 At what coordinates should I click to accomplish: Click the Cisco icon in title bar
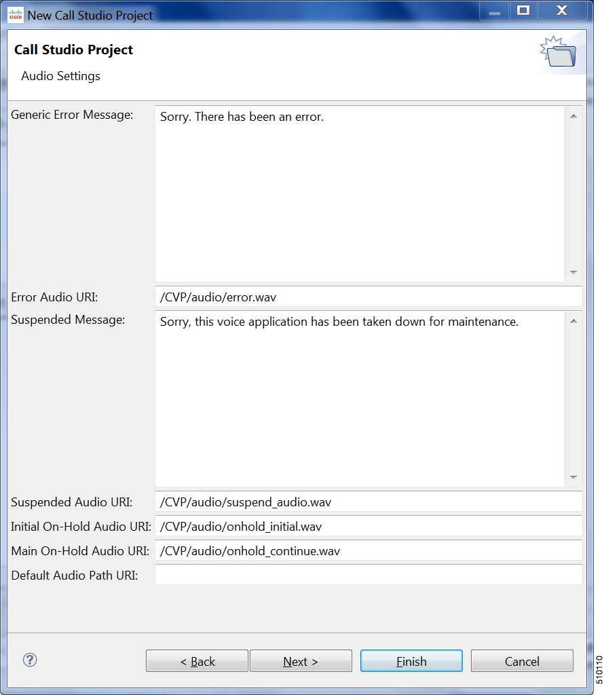click(16, 15)
